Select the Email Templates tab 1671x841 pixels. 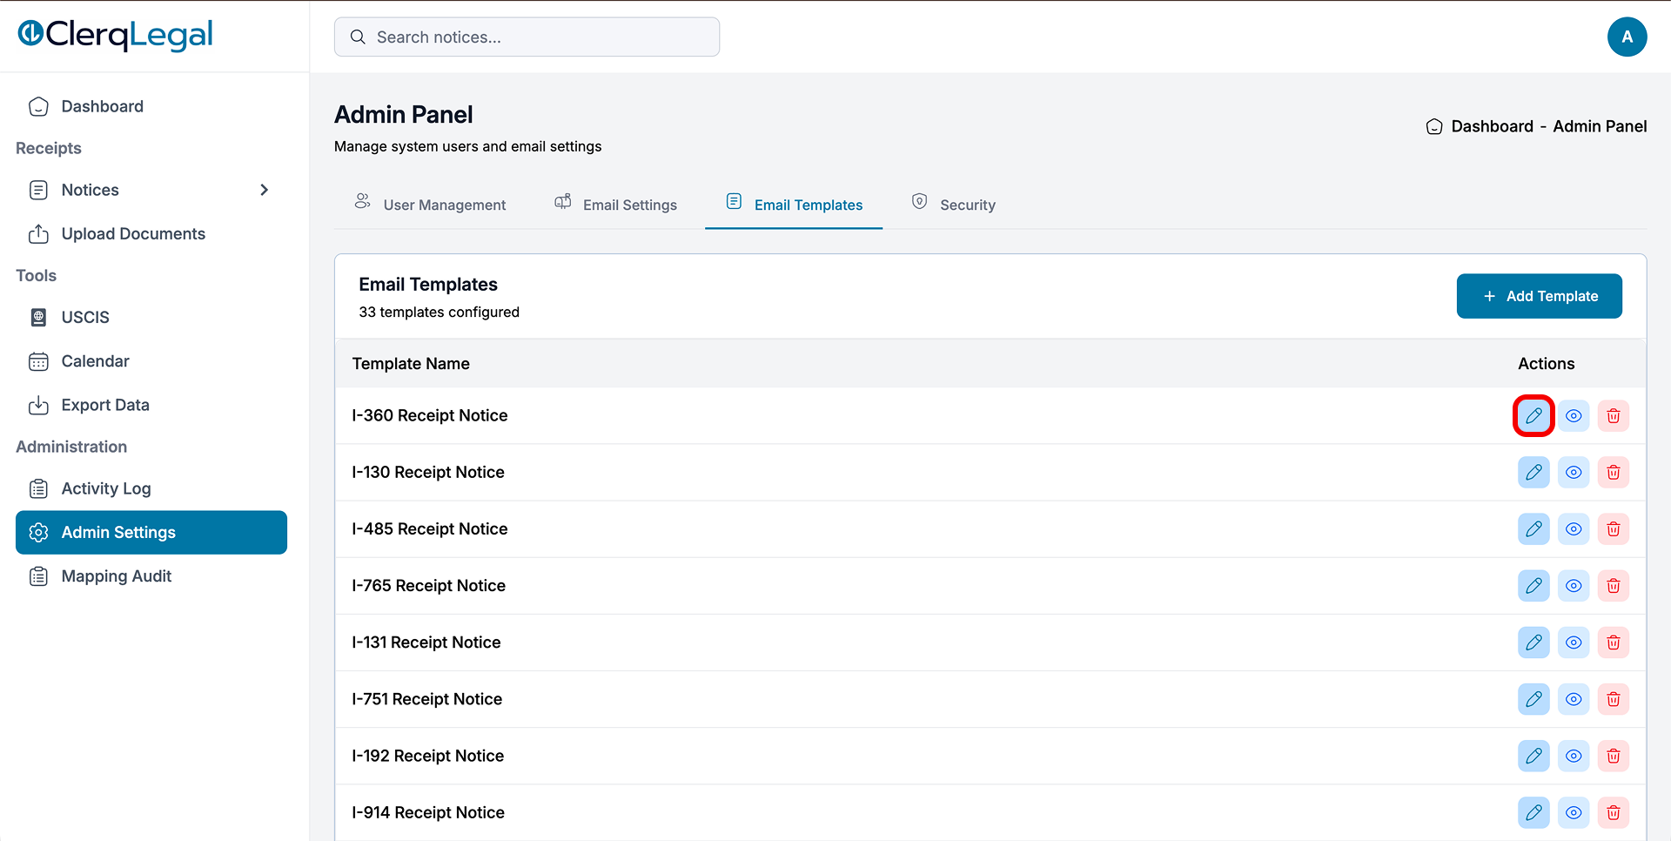pos(794,204)
